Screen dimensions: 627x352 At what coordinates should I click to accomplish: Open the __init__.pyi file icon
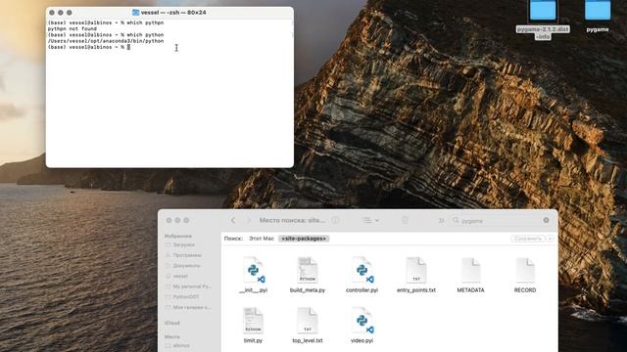[x=253, y=270]
